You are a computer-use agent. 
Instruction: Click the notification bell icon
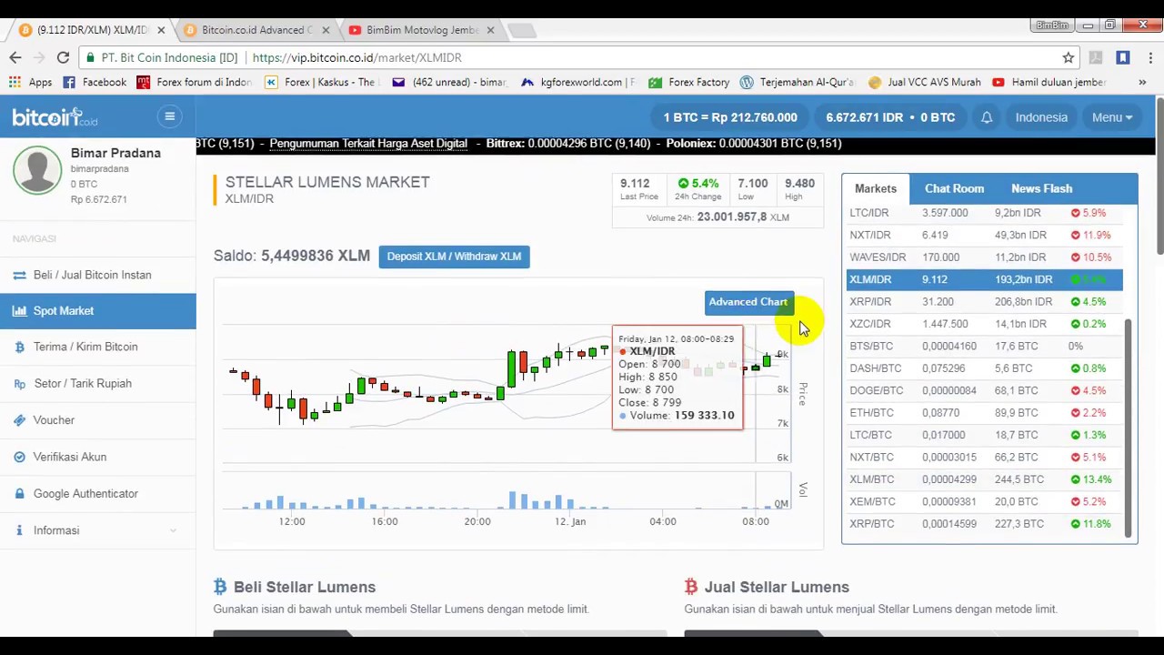pyautogui.click(x=987, y=117)
